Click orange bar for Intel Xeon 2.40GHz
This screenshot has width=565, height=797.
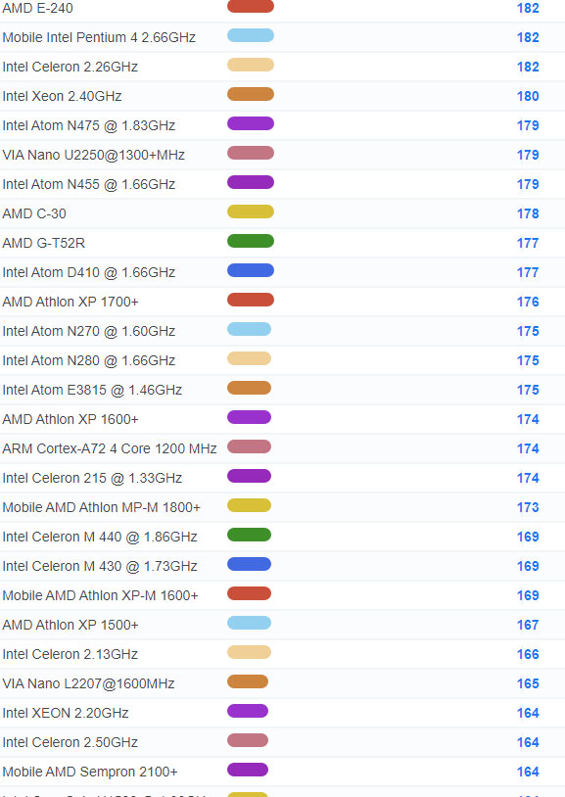tap(251, 94)
